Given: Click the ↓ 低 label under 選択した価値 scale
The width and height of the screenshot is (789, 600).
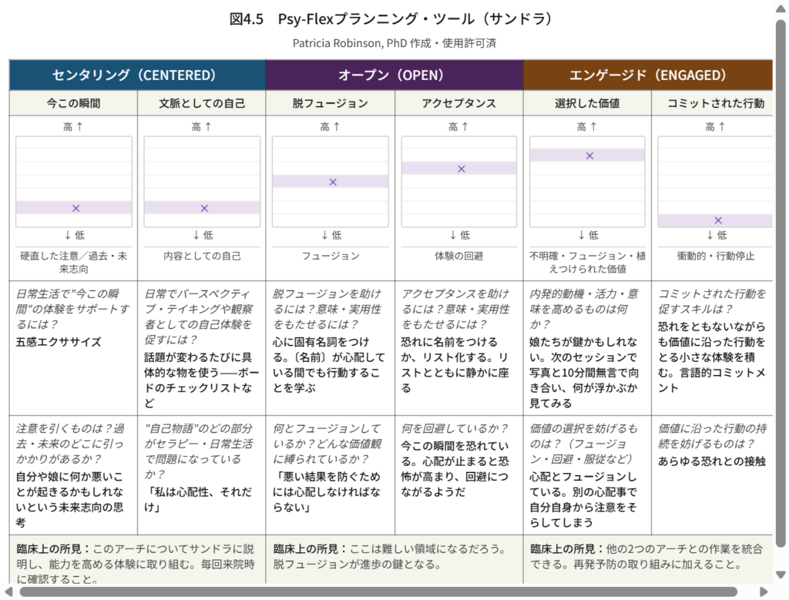Looking at the screenshot, I should tap(587, 235).
